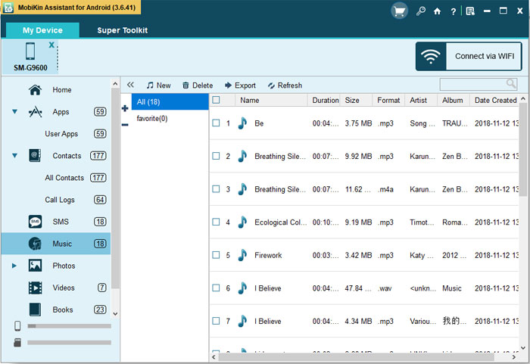Go to home via title bar icon
Viewport: 530px width, 364px height.
(437, 11)
